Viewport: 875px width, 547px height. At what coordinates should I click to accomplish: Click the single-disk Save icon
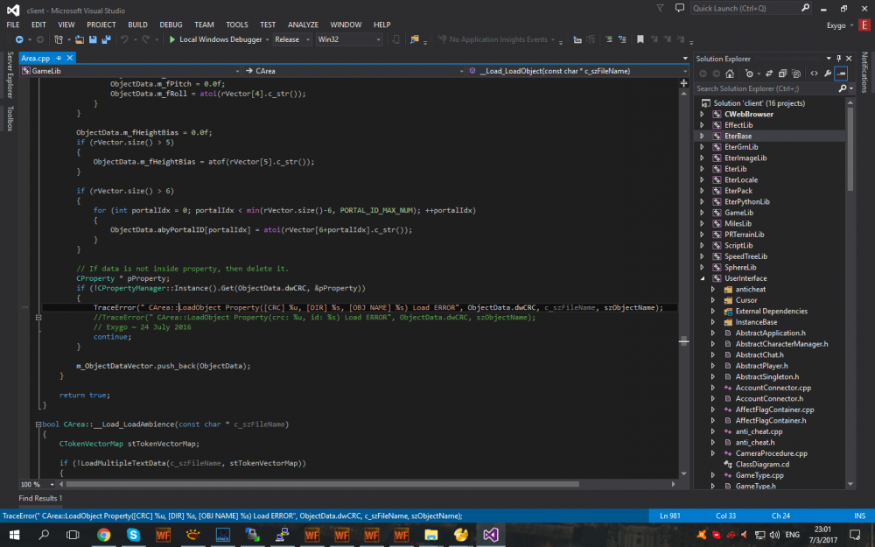point(93,39)
